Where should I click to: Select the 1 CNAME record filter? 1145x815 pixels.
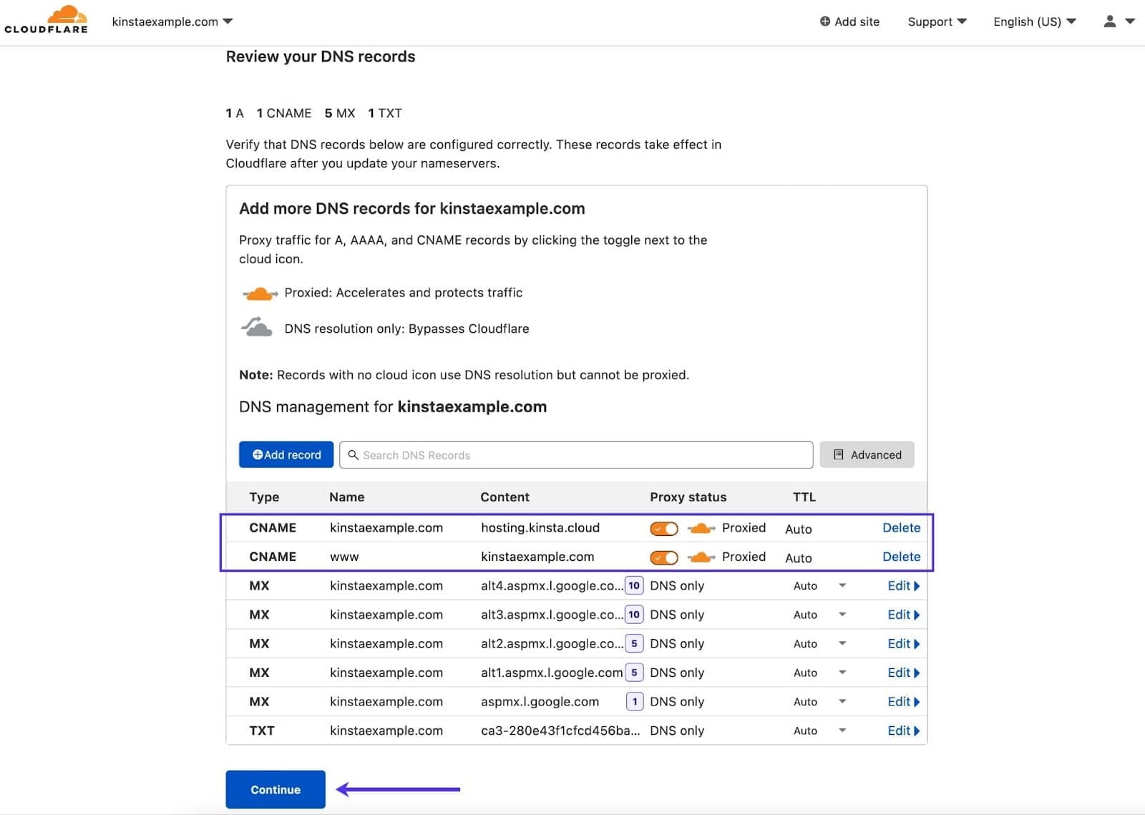[x=284, y=113]
